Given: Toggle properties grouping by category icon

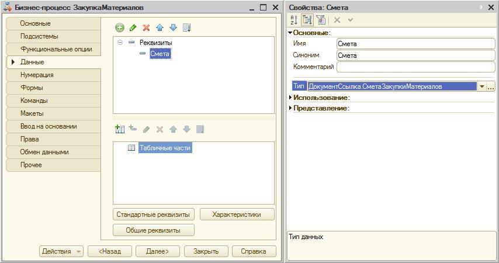Looking at the screenshot, I should point(307,20).
